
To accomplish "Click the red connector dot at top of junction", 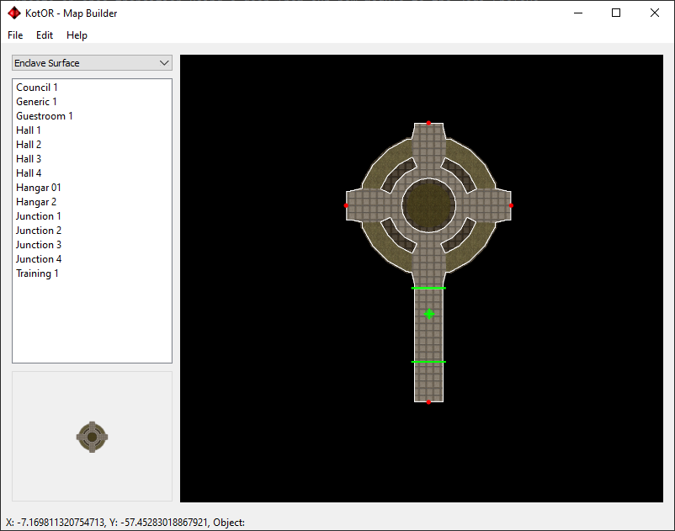I will 428,123.
